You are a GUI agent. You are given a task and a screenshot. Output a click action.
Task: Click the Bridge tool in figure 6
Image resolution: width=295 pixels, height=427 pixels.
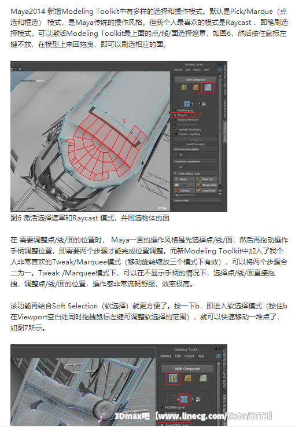185,185
